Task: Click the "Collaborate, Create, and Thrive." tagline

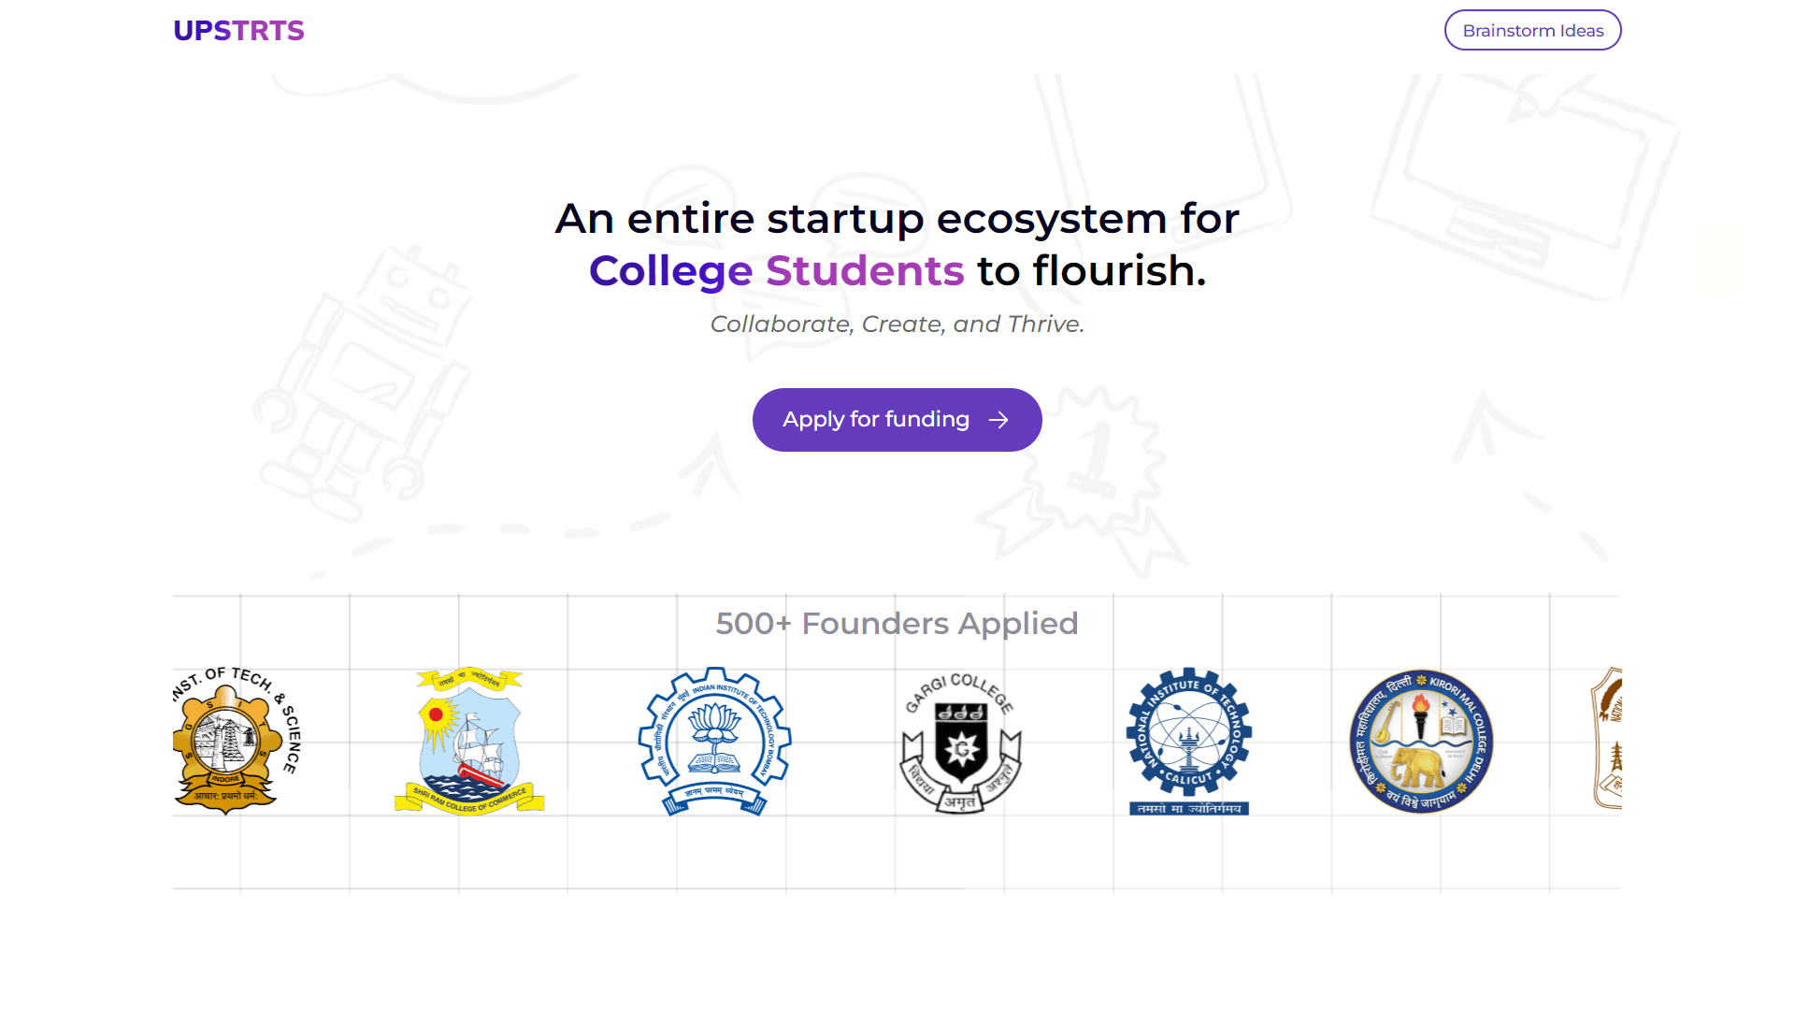Action: [x=897, y=324]
